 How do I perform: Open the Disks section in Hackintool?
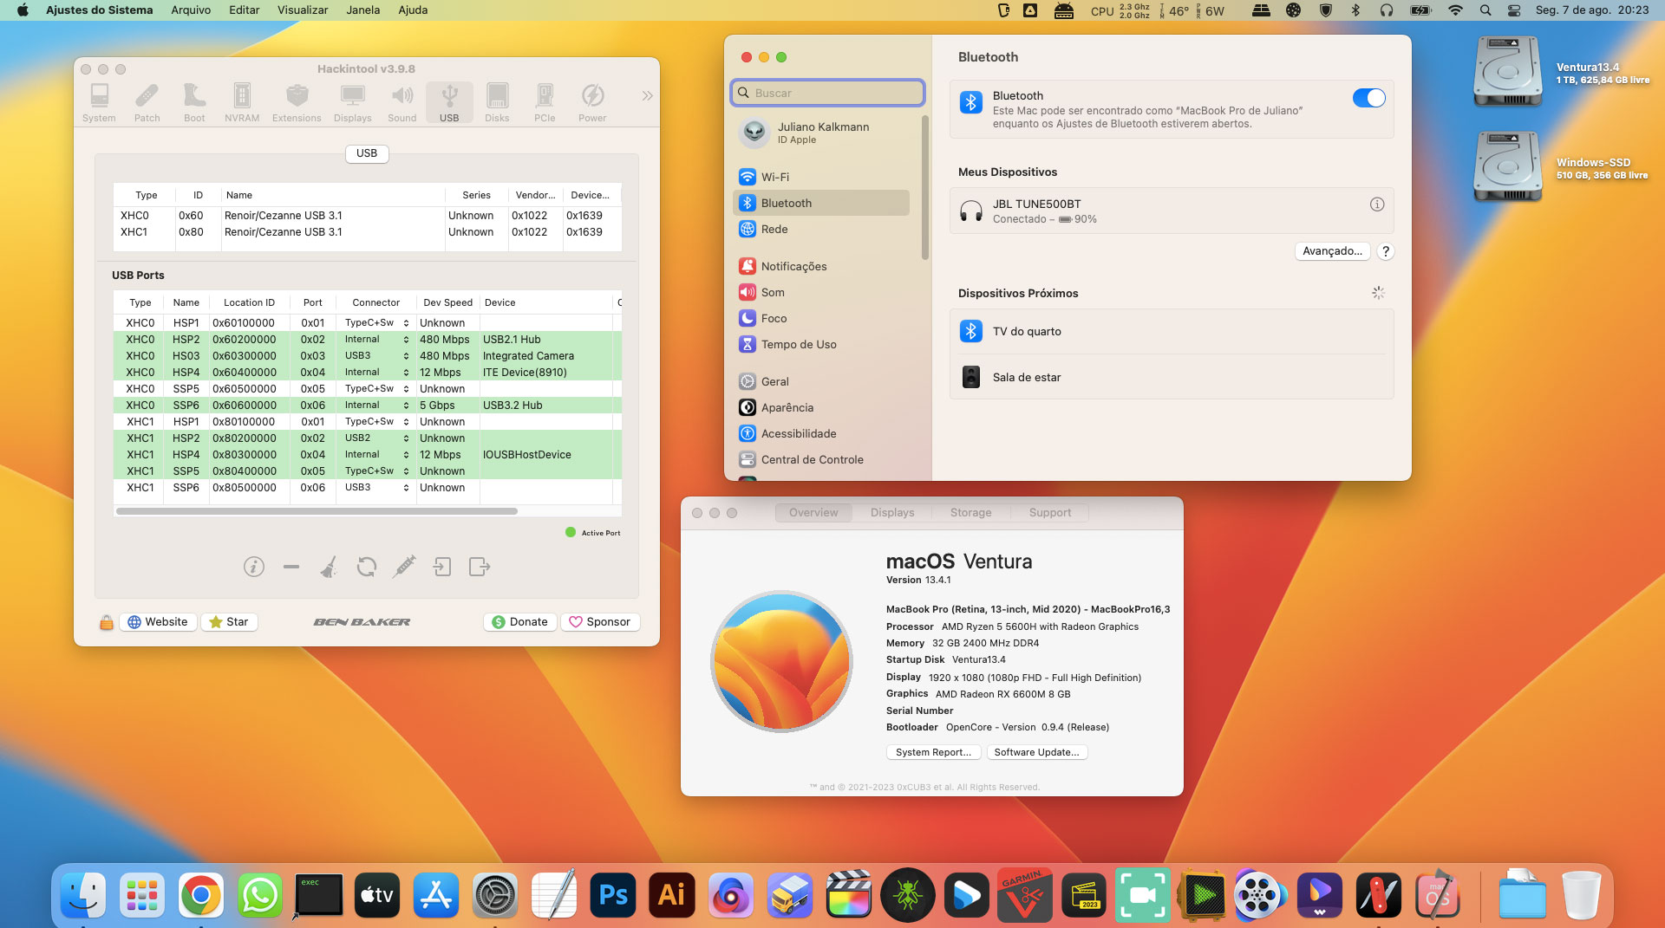click(497, 101)
